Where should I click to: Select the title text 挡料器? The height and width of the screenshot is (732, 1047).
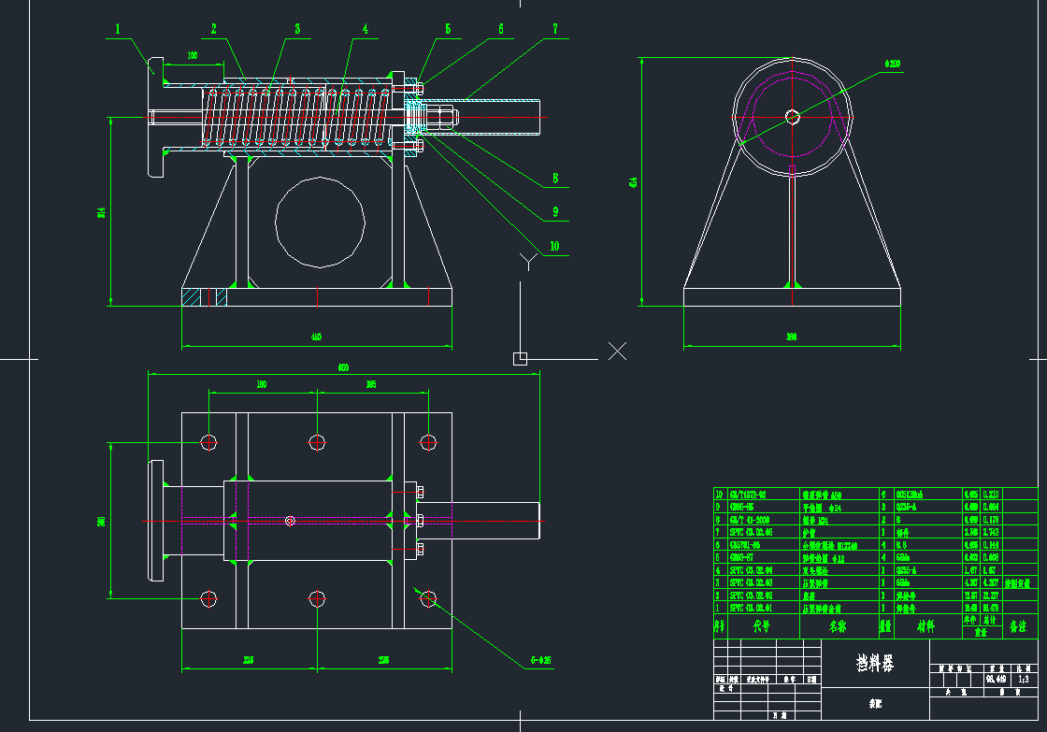(x=875, y=664)
